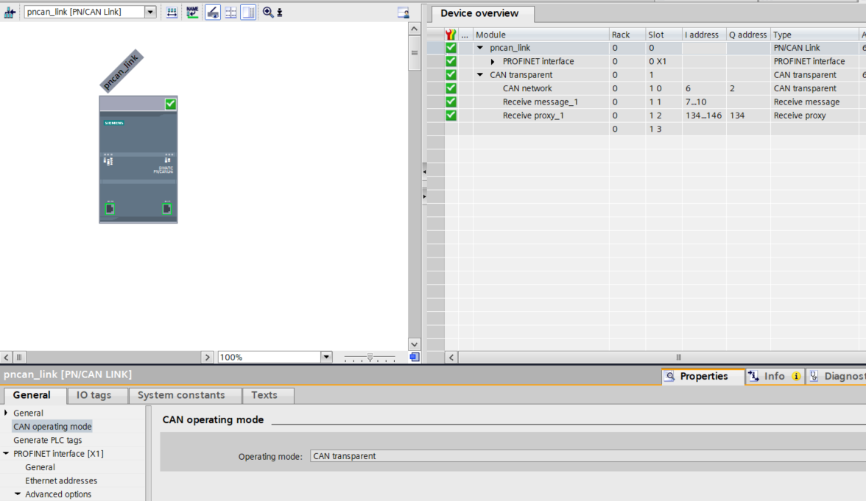The height and width of the screenshot is (501, 866).
Task: Adjust the device view zoom slider
Action: pyautogui.click(x=370, y=358)
